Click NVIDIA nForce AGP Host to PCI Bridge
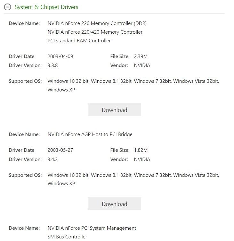234x241 pixels. point(90,134)
